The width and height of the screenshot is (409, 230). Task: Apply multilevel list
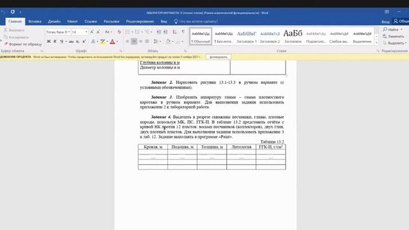click(x=147, y=32)
